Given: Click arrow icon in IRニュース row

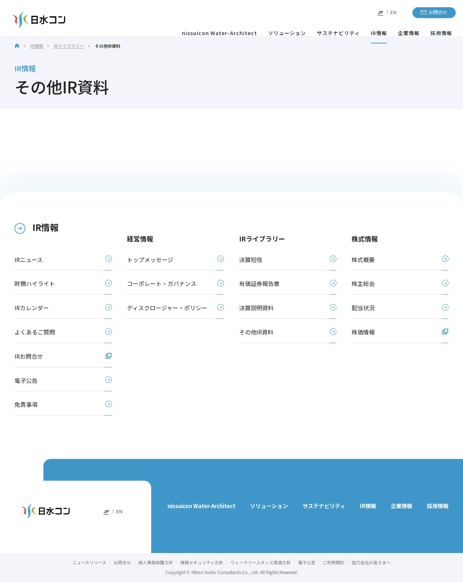Looking at the screenshot, I should (x=109, y=259).
